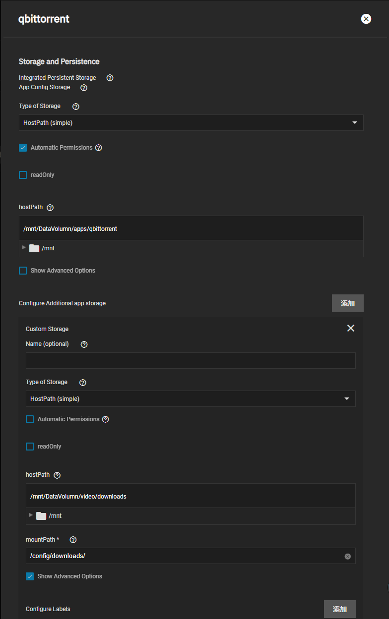Screen dimensions: 389x619
Task: Open help next to checked Automatic Permissions
Action: click(x=99, y=148)
